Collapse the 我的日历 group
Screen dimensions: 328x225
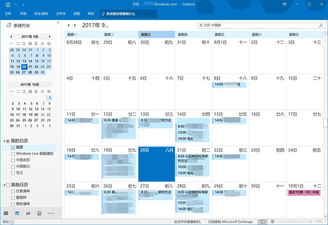(4, 141)
